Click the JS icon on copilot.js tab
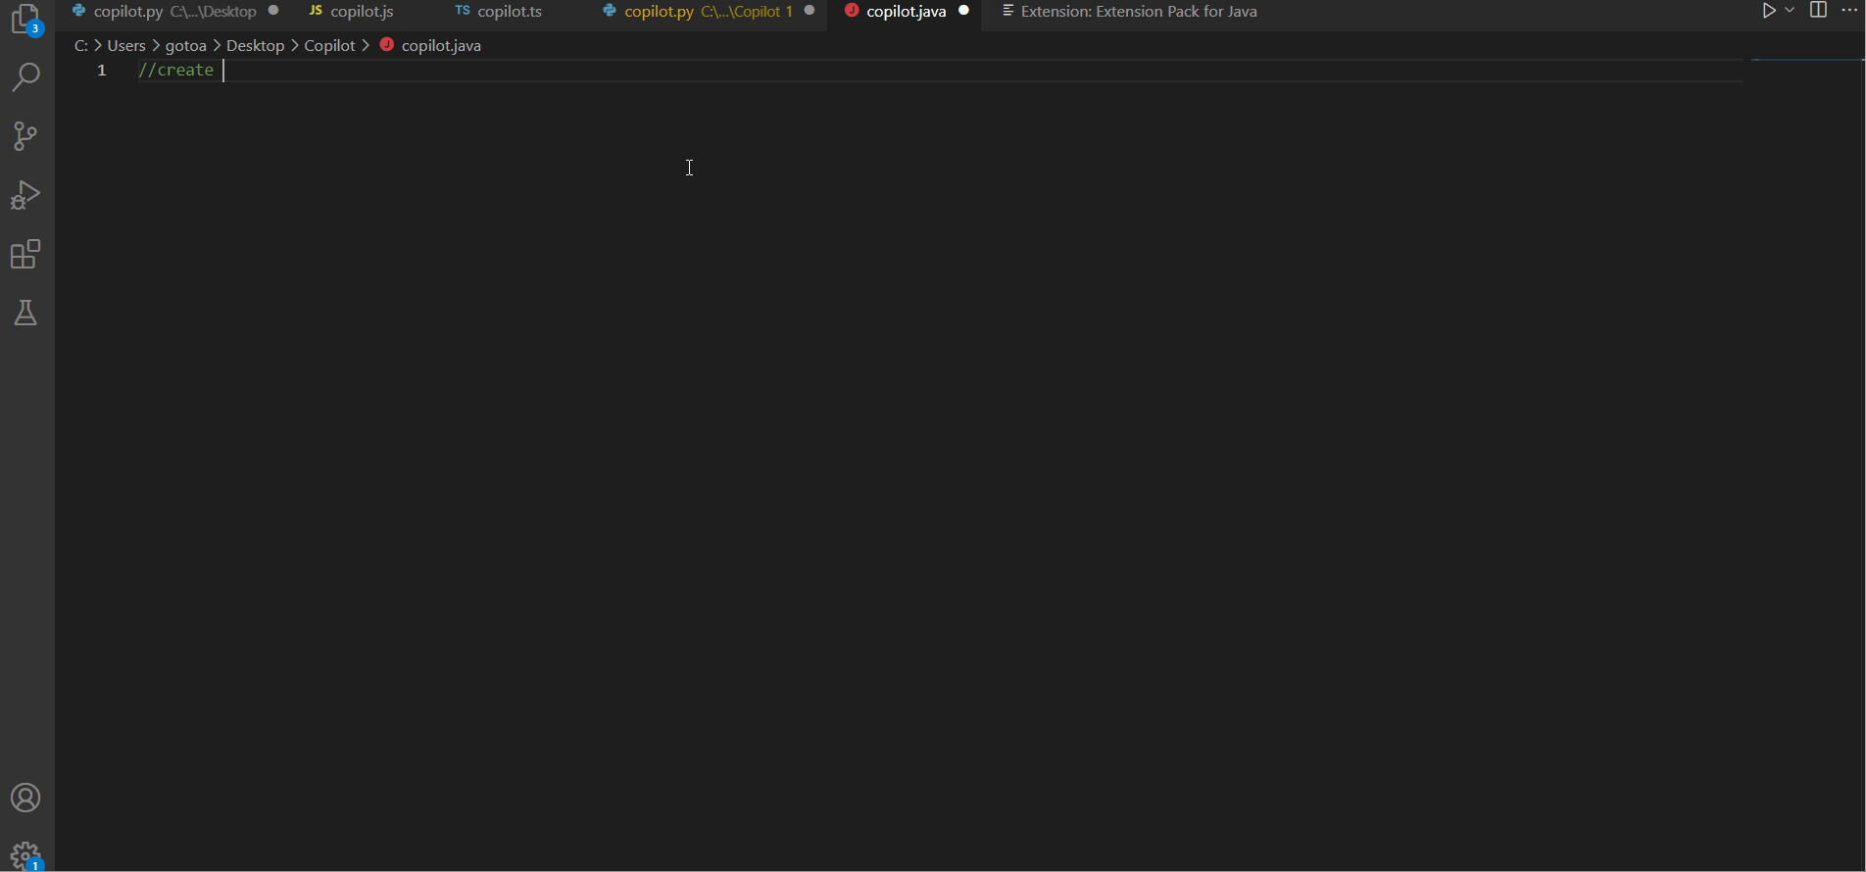 click(x=316, y=11)
